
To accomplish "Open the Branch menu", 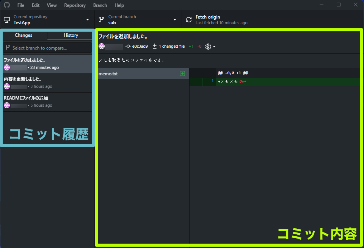I will [100, 5].
